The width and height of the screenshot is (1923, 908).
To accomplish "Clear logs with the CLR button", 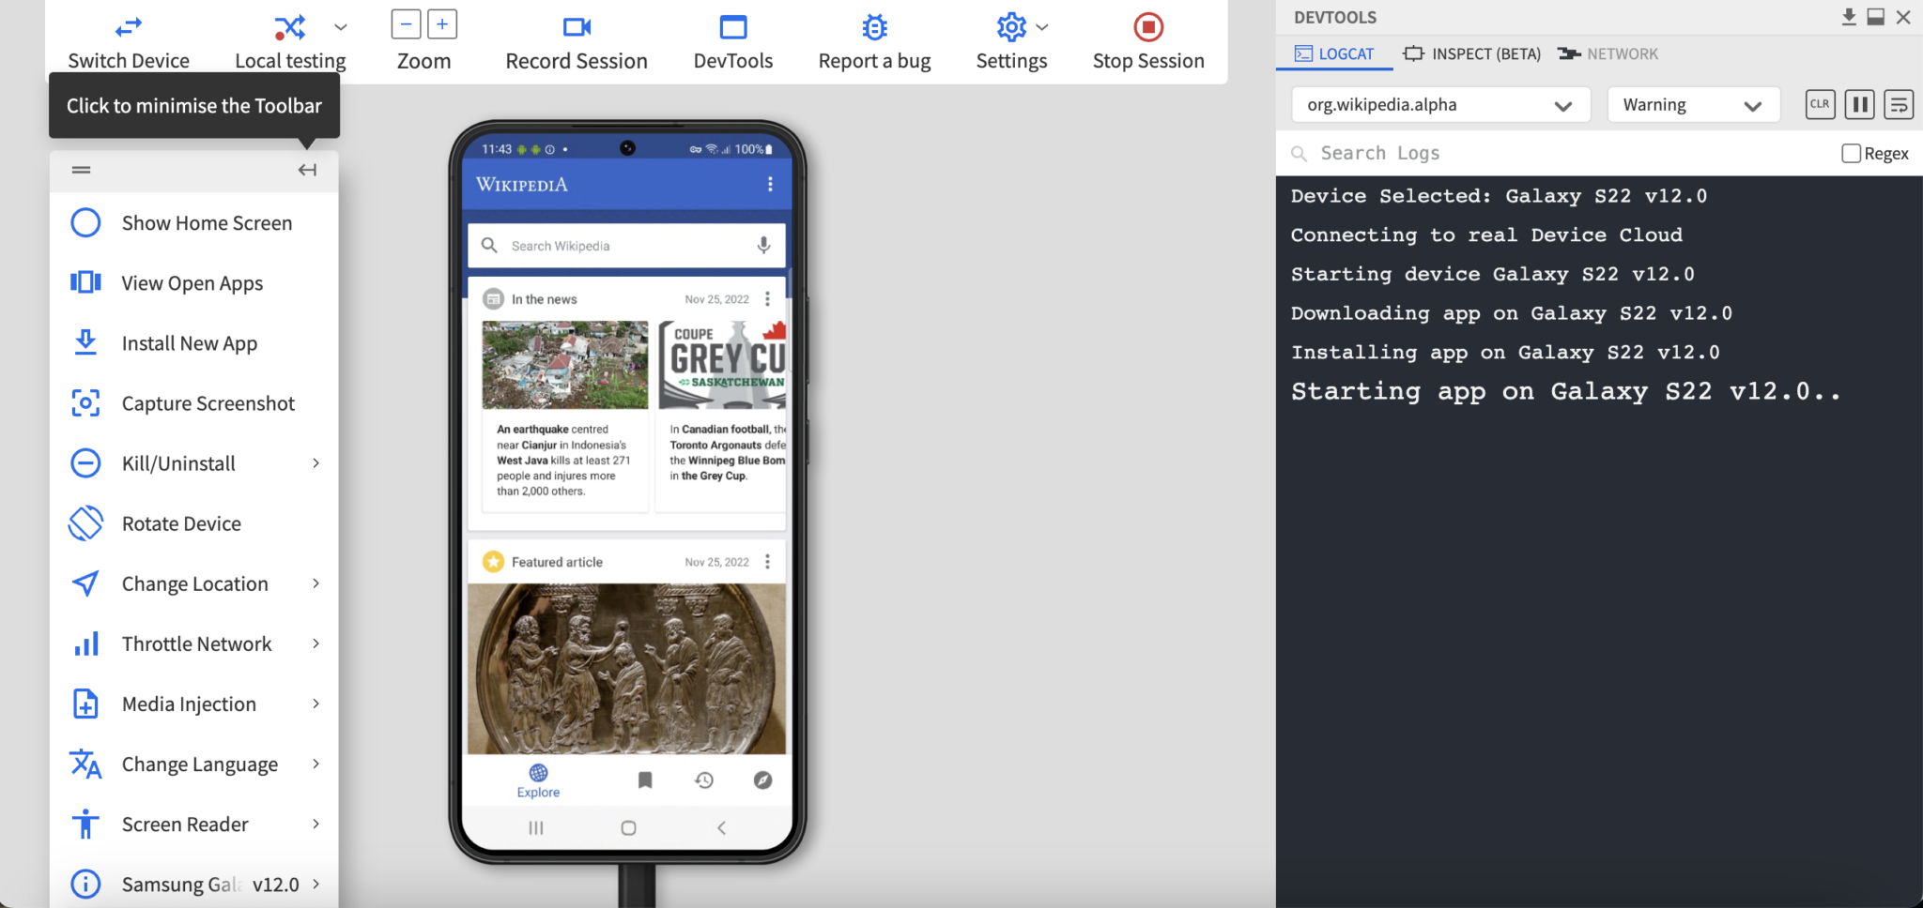I will click(1819, 104).
